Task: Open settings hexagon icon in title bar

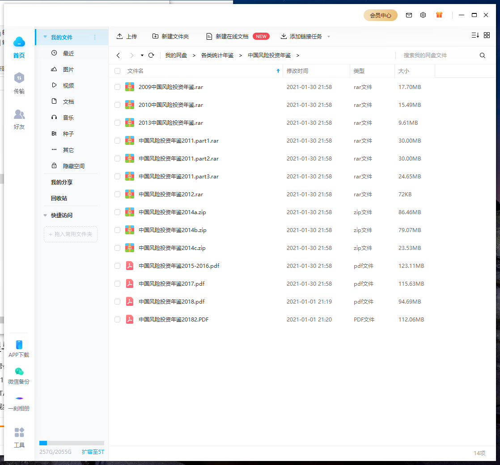Action: point(423,15)
